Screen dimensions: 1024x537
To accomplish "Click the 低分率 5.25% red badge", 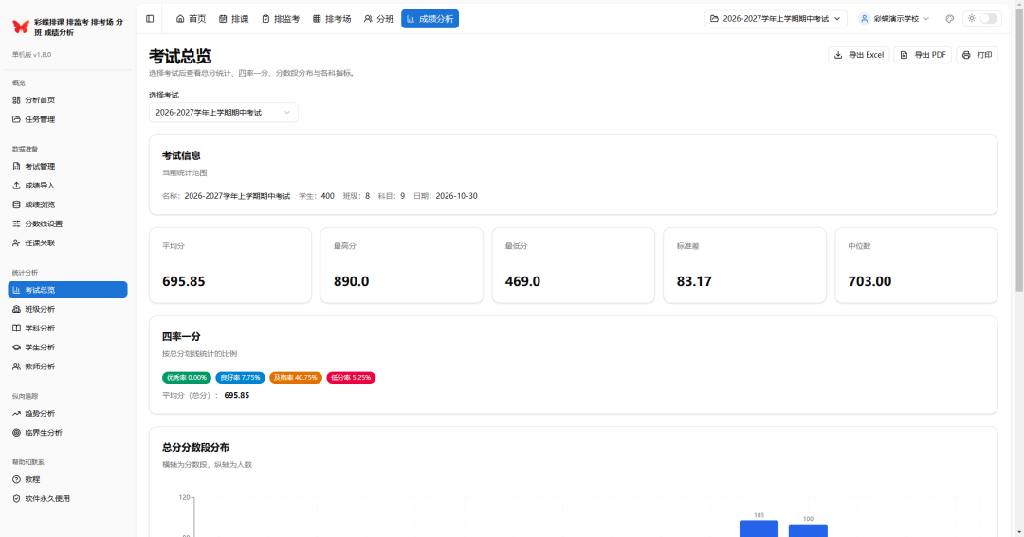I will click(352, 378).
